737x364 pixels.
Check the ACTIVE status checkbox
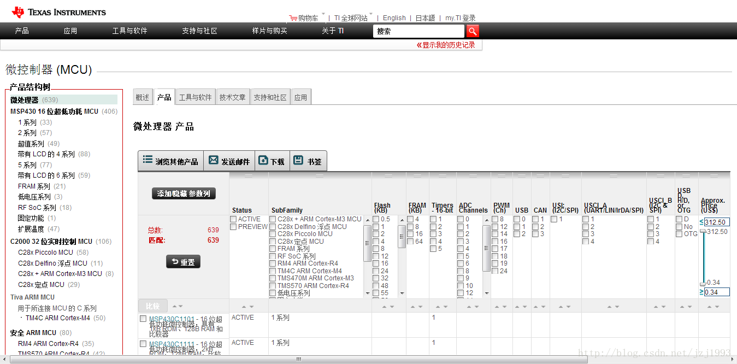pos(233,219)
